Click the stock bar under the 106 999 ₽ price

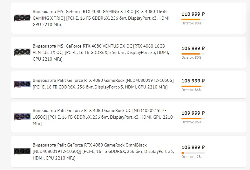click(193, 86)
